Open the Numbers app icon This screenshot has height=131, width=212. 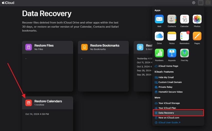pyautogui.click(x=159, y=53)
